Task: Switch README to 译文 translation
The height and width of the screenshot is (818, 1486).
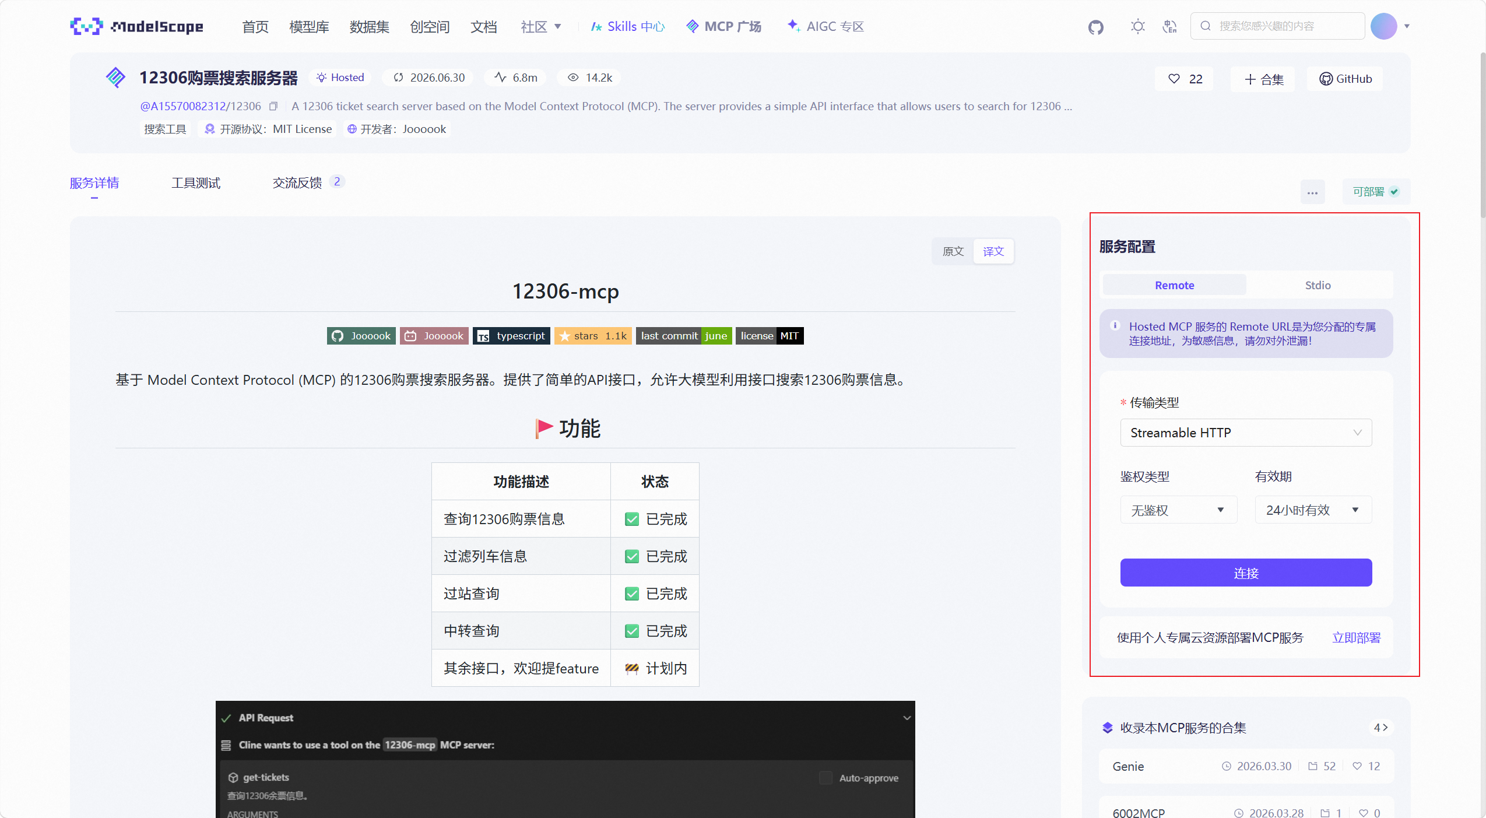Action: [993, 251]
